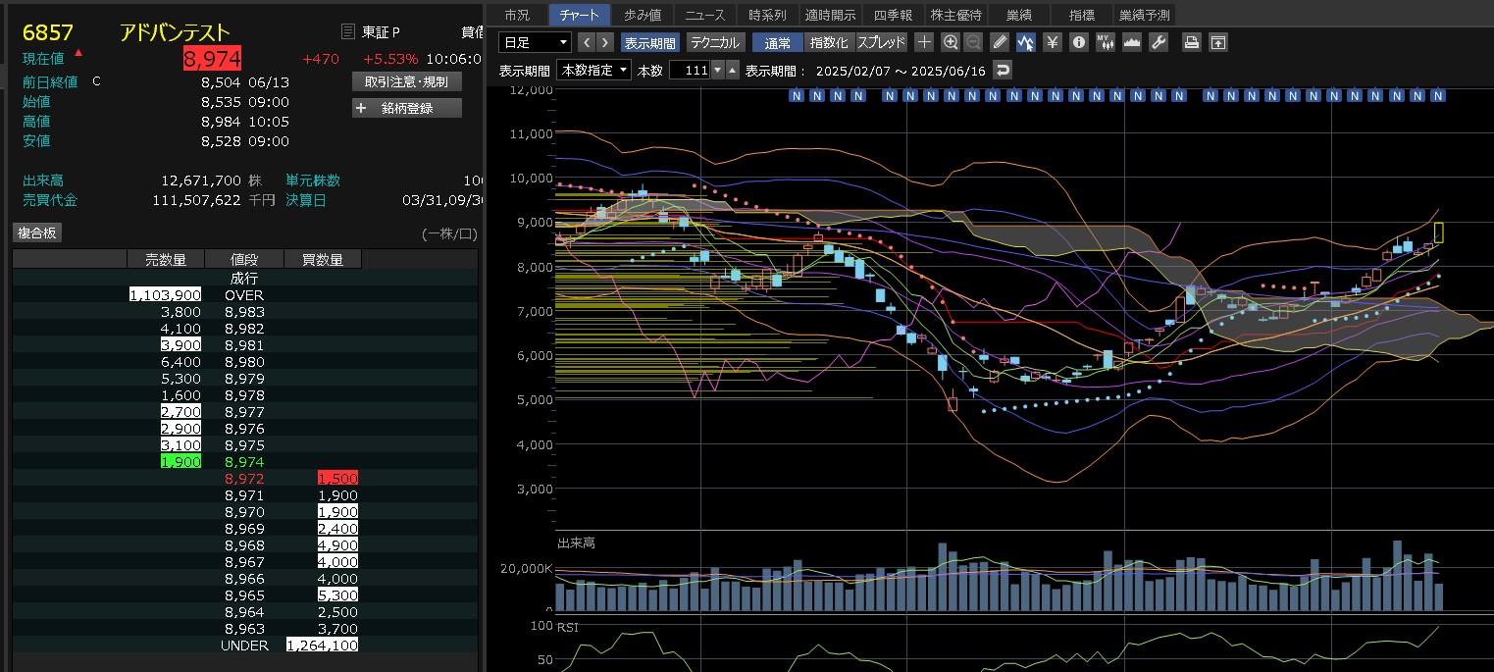Switch to the 株主優待 tab
This screenshot has width=1494, height=672.
955,15
